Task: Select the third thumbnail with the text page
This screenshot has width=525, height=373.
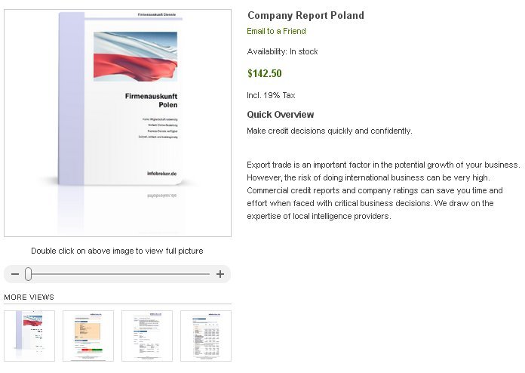Action: coord(147,335)
